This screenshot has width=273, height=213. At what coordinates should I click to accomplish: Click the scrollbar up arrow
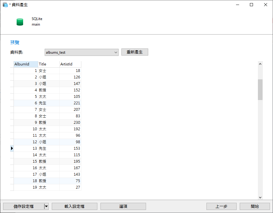[x=260, y=64]
